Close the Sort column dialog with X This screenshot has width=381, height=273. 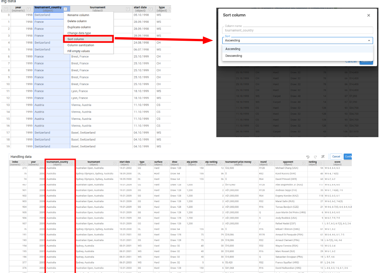[368, 15]
